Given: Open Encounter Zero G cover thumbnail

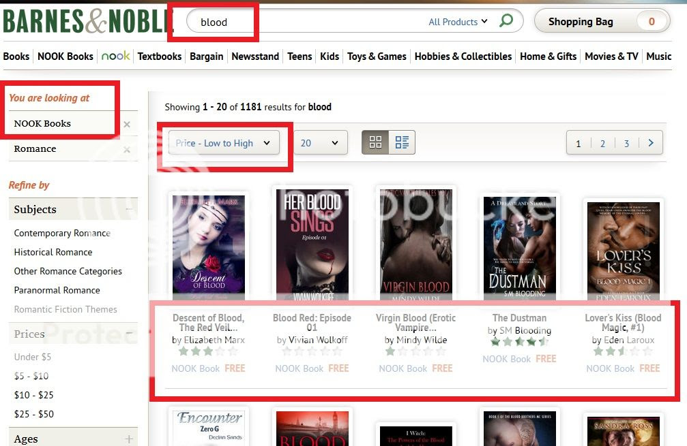Looking at the screenshot, I should (209, 428).
